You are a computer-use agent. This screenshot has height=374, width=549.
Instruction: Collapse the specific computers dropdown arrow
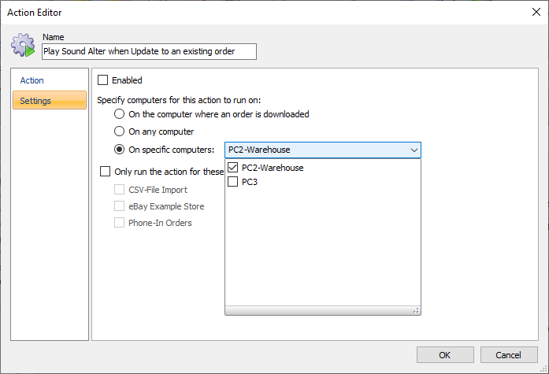(414, 150)
